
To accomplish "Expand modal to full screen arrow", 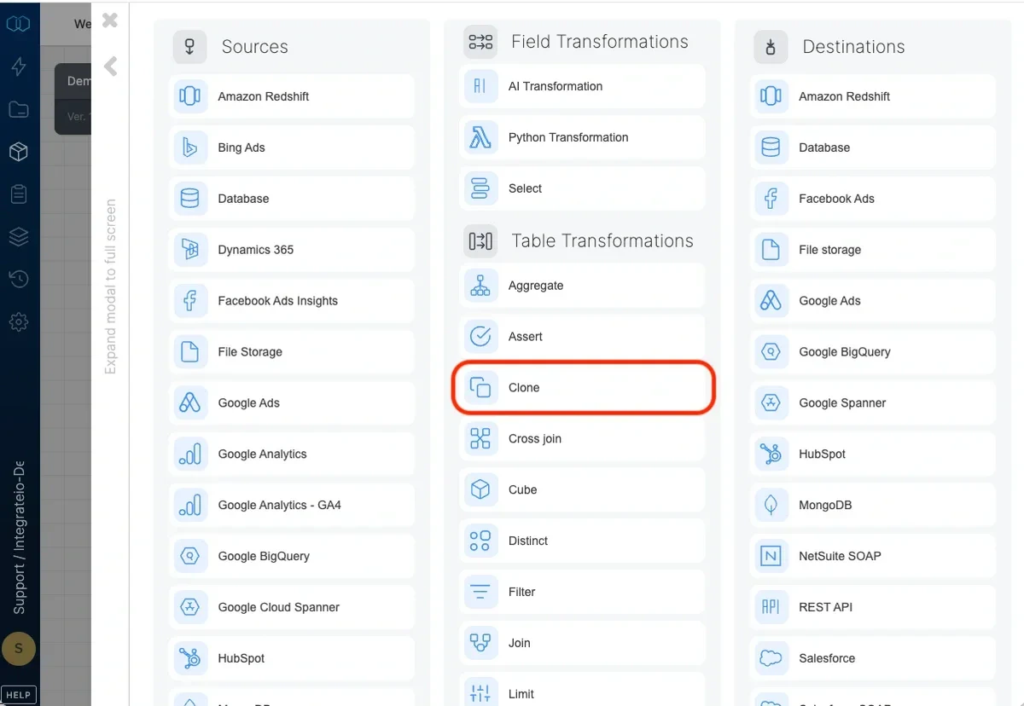I will [x=110, y=67].
